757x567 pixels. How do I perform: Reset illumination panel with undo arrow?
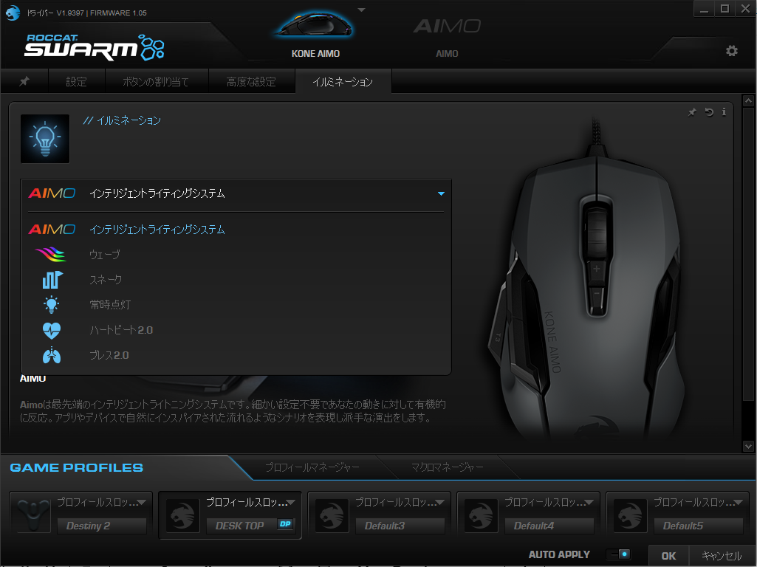[x=709, y=112]
